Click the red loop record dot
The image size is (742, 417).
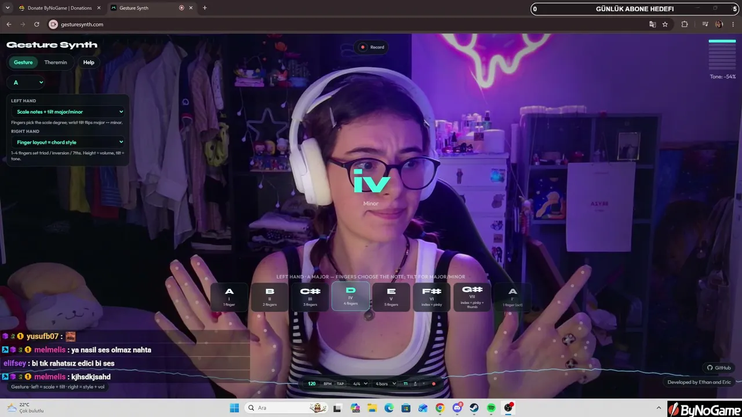433,383
